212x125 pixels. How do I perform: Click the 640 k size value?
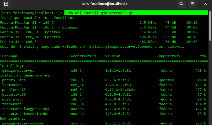(201, 80)
